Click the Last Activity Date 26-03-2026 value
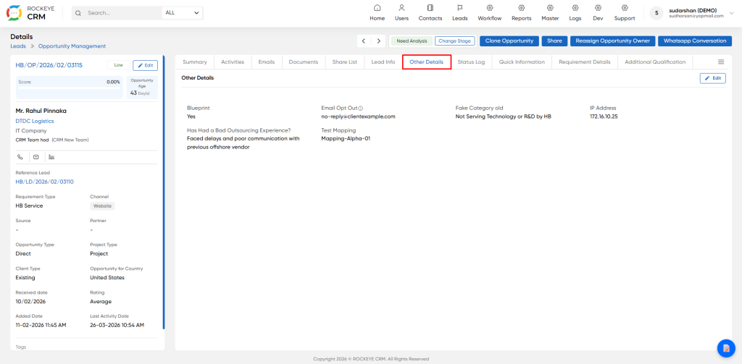This screenshot has height=364, width=742. 117,325
